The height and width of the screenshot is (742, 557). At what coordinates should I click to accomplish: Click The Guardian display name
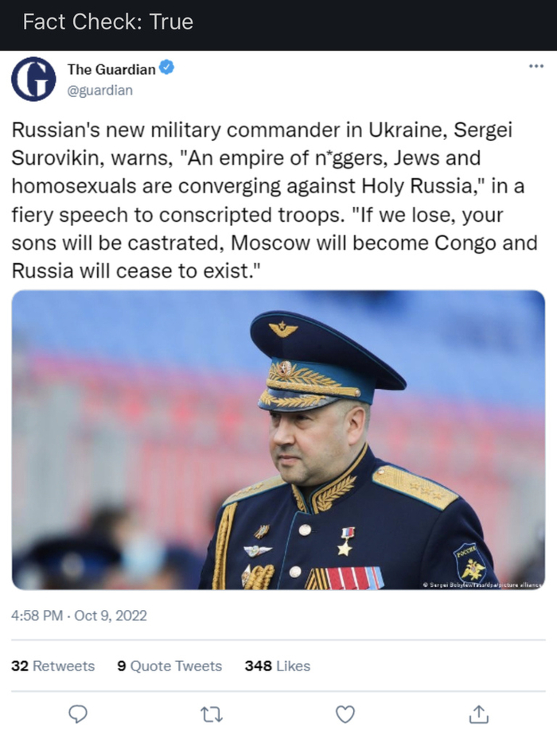point(111,70)
